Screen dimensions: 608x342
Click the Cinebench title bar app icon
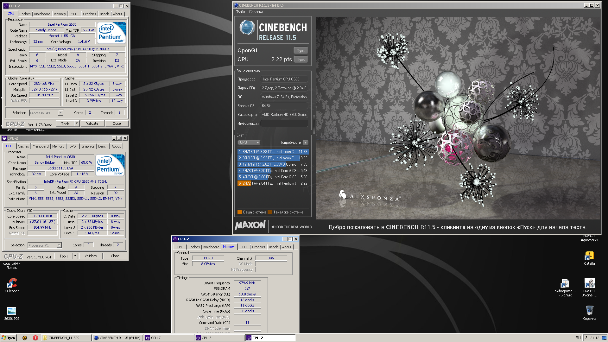point(236,5)
